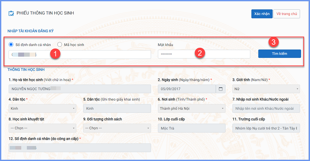Open the Dân tộc dropdown showing Kinh
310x161 pixels.
click(42, 109)
